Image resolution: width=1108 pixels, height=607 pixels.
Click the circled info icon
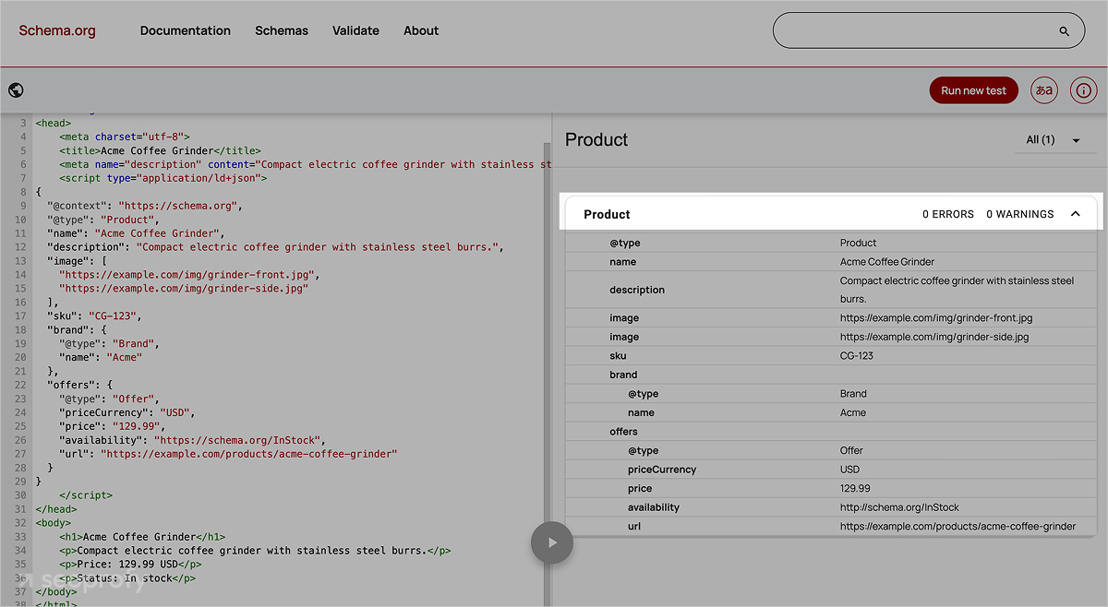coord(1083,89)
